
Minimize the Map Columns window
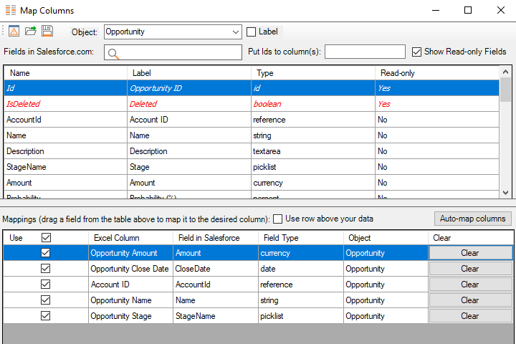(436, 10)
